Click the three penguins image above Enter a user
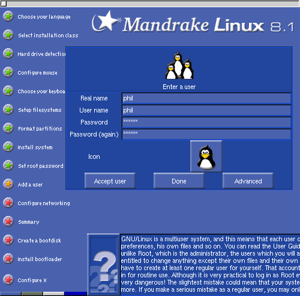 (x=179, y=66)
